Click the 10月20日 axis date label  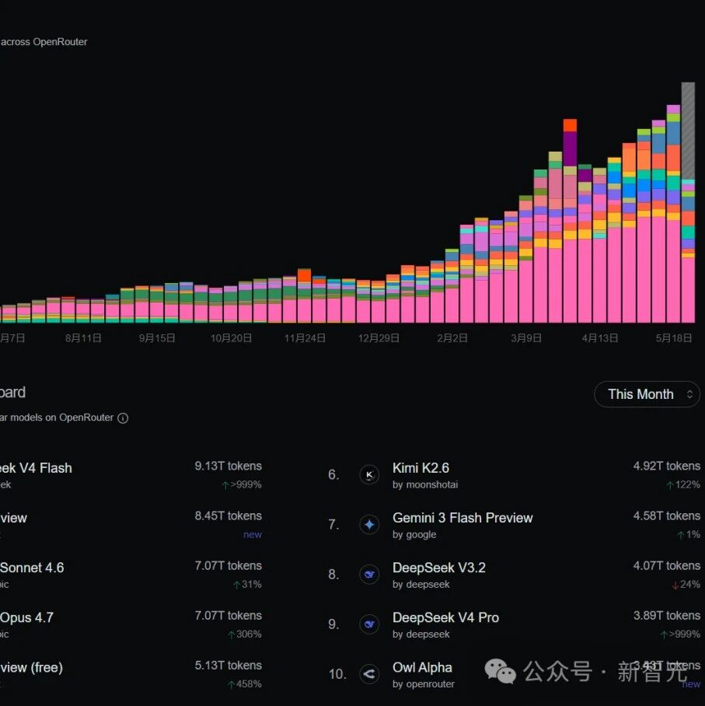pos(231,338)
